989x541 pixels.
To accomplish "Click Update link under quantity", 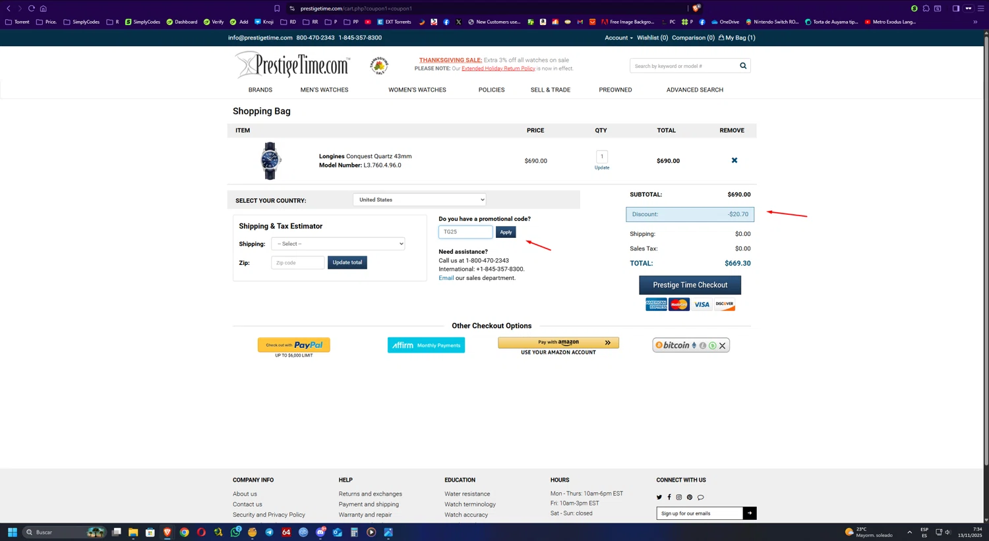I will pos(602,167).
